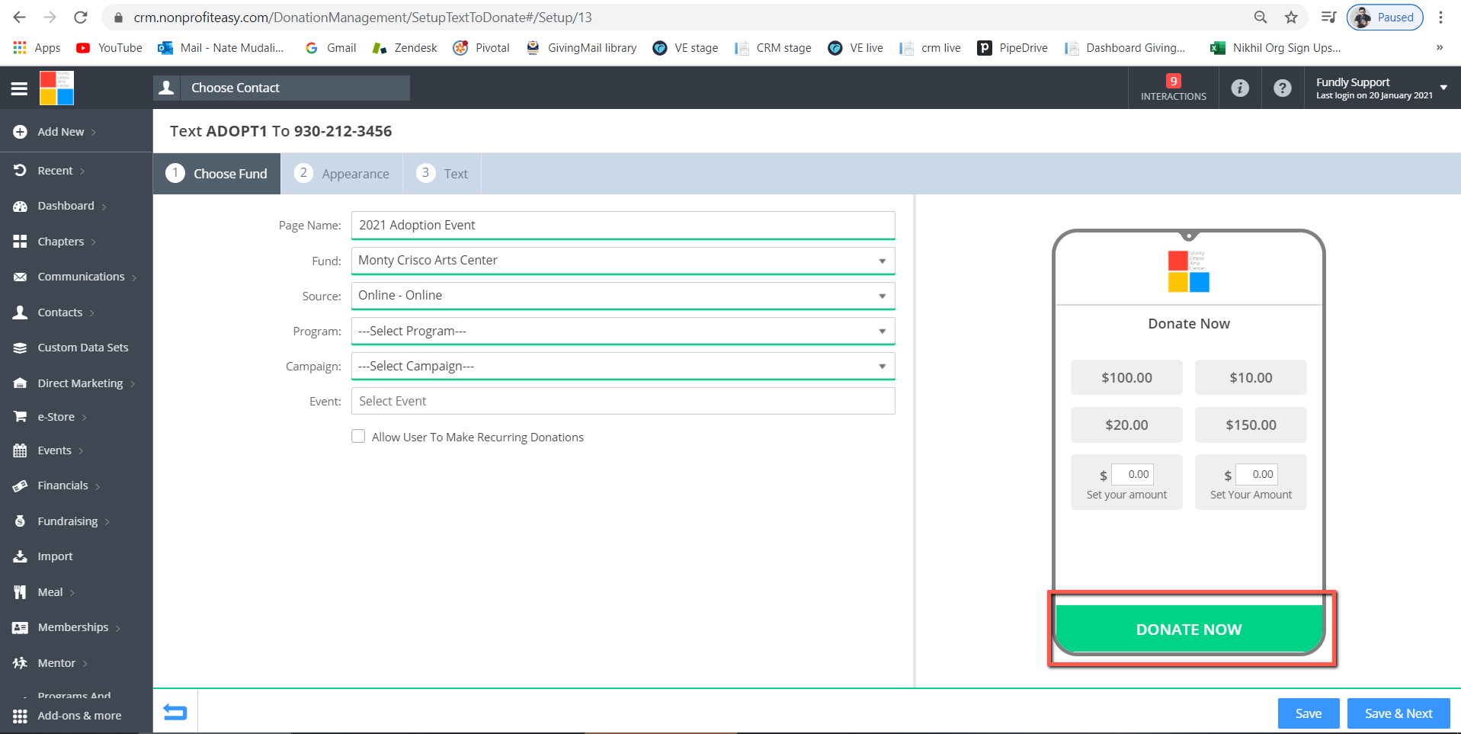This screenshot has width=1461, height=734.
Task: Select the $150.00 donation amount
Action: point(1251,425)
